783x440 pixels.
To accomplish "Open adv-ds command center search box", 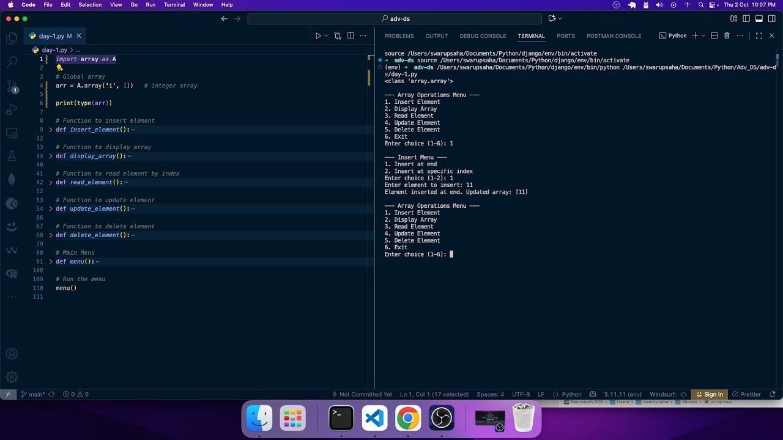I will [x=395, y=19].
